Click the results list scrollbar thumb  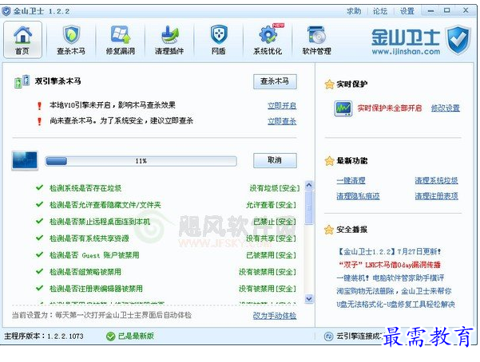(309, 207)
